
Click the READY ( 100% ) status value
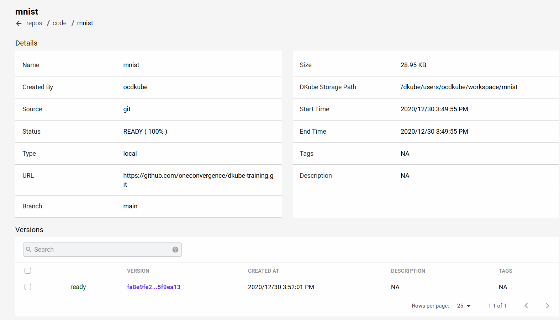(145, 132)
